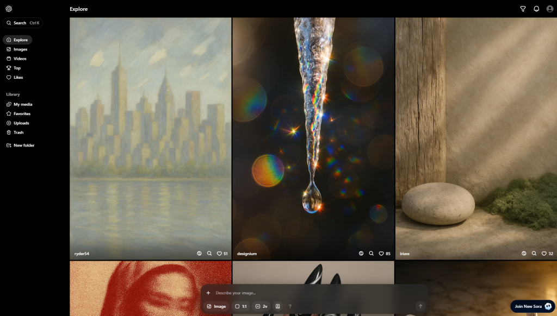This screenshot has width=557, height=316.
Task: Open the user profile avatar menu
Action: pyautogui.click(x=549, y=9)
